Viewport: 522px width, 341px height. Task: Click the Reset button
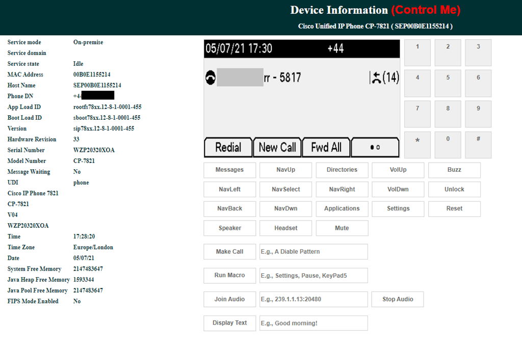[x=454, y=208]
